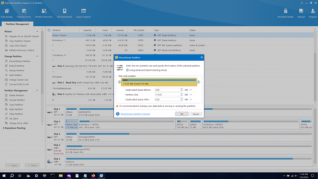Choose Convert NTFS to FAT

(17, 84)
